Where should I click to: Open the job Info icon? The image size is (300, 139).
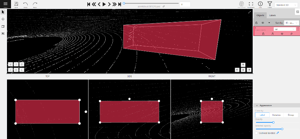click(260, 4)
